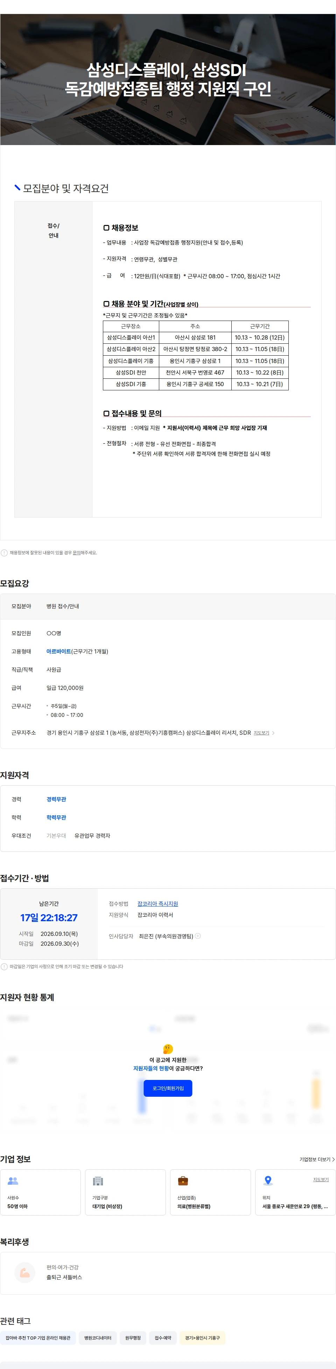Click 기업정보 더보기 link
The height and width of the screenshot is (1369, 336).
tap(317, 1159)
